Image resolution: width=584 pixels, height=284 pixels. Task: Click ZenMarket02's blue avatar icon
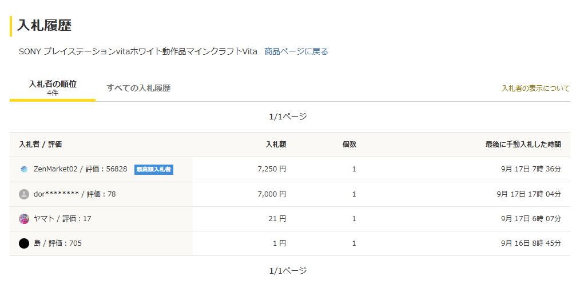tap(24, 169)
